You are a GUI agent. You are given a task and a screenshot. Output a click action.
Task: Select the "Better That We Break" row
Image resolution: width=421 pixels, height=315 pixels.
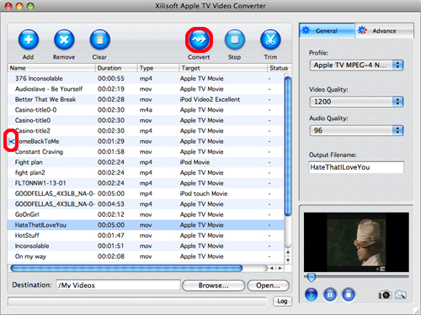click(x=146, y=99)
